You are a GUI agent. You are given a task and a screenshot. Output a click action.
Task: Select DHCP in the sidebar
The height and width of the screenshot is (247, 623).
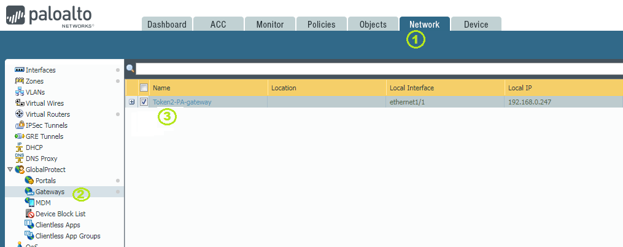tap(34, 147)
